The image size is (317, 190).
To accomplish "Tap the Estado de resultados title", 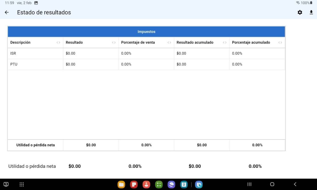I will click(x=43, y=12).
